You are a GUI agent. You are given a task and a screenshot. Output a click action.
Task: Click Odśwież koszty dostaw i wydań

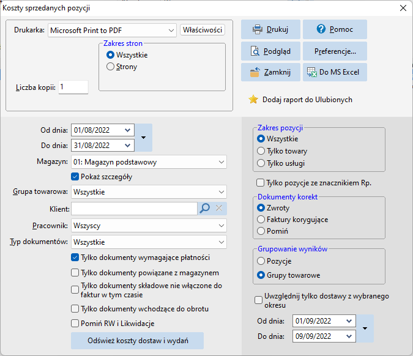pos(137,341)
